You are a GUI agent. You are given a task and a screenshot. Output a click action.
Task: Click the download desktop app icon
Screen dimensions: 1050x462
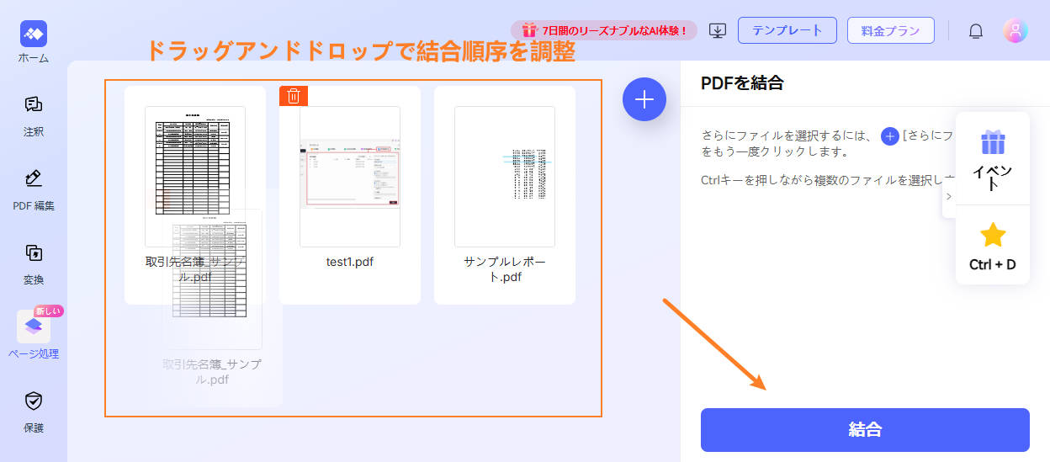[x=718, y=31]
